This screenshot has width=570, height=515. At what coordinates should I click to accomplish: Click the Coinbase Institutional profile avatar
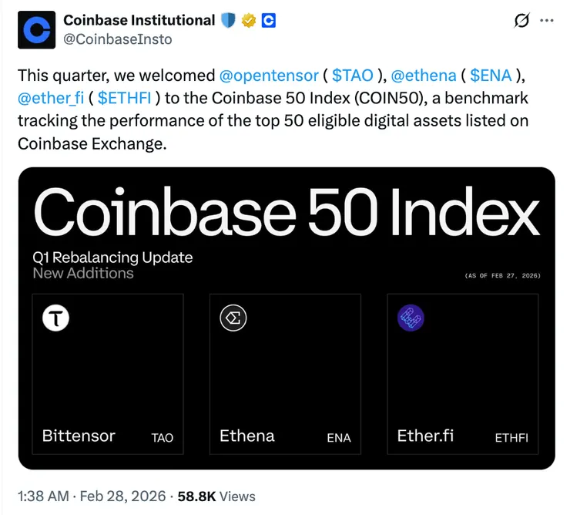[36, 29]
